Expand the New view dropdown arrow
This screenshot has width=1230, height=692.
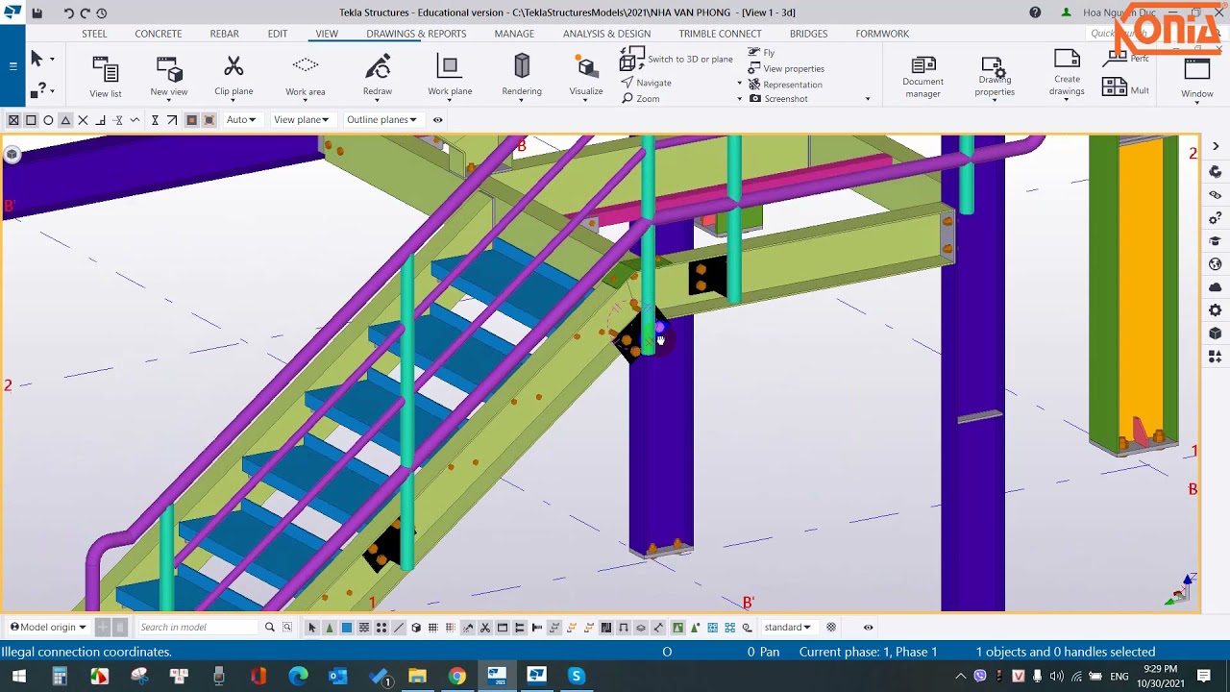169,100
